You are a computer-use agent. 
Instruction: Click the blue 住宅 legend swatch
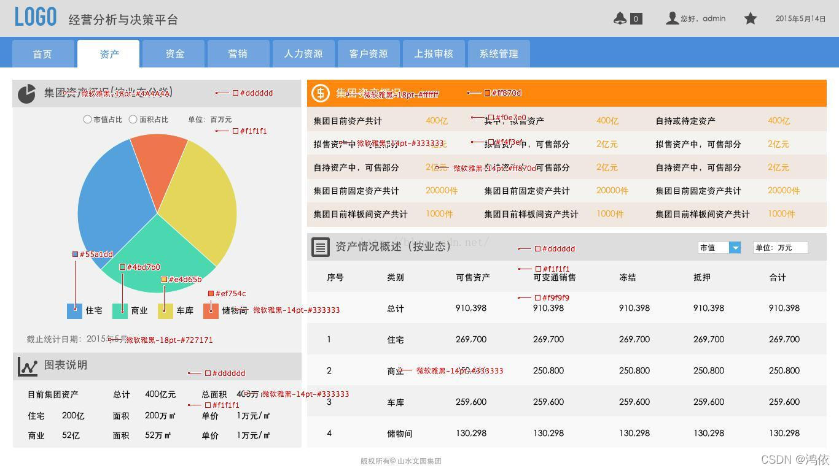pyautogui.click(x=74, y=311)
